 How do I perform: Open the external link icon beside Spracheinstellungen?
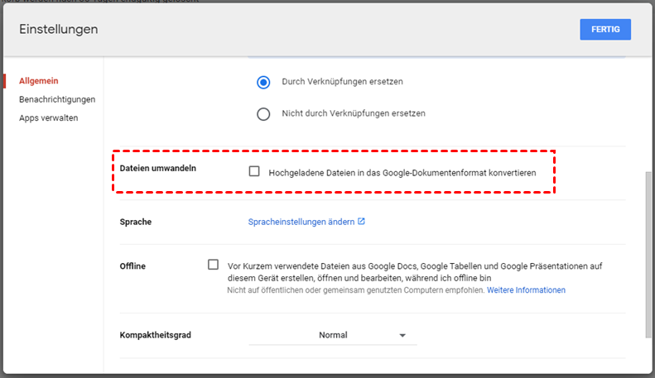361,222
